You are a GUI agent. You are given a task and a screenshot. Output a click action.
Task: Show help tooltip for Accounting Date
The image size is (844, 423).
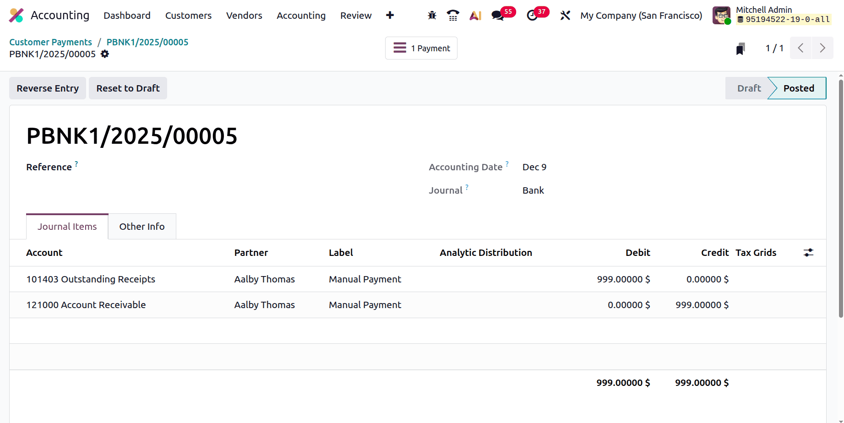(x=507, y=163)
